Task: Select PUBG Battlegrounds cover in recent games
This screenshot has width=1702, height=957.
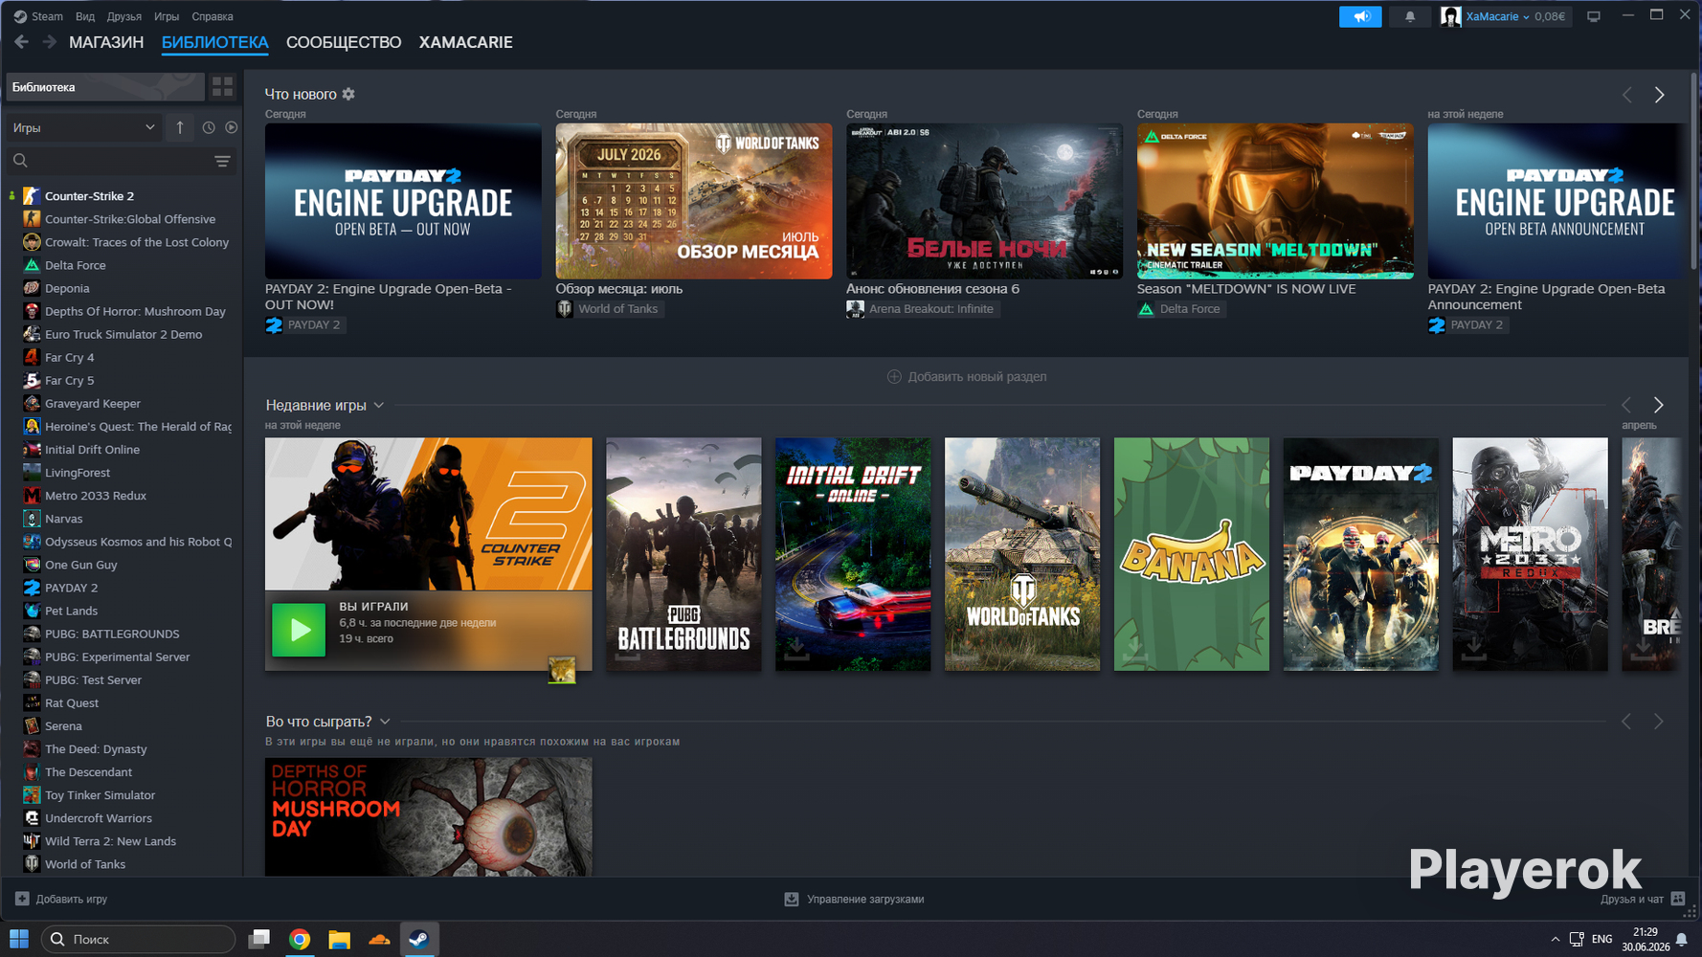Action: tap(683, 554)
